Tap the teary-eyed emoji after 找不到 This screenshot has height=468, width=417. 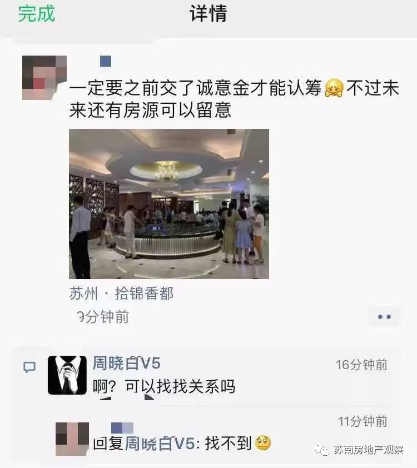[263, 443]
